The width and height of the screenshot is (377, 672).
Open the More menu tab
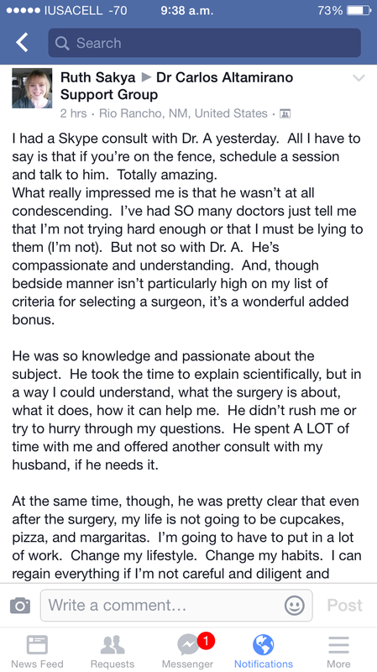point(338,652)
